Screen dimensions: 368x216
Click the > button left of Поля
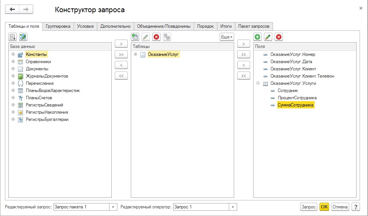(x=244, y=44)
